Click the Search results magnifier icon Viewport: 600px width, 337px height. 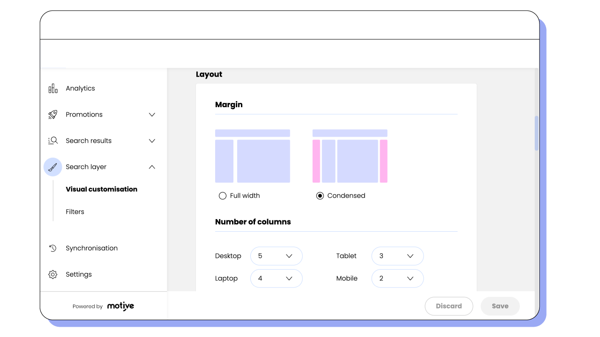coord(53,141)
